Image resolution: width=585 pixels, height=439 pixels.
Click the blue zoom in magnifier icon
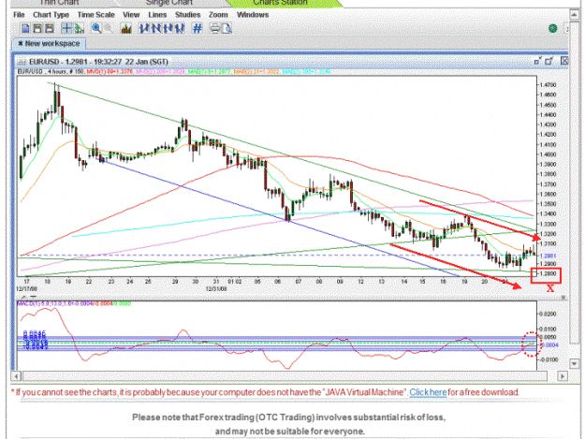point(96,29)
